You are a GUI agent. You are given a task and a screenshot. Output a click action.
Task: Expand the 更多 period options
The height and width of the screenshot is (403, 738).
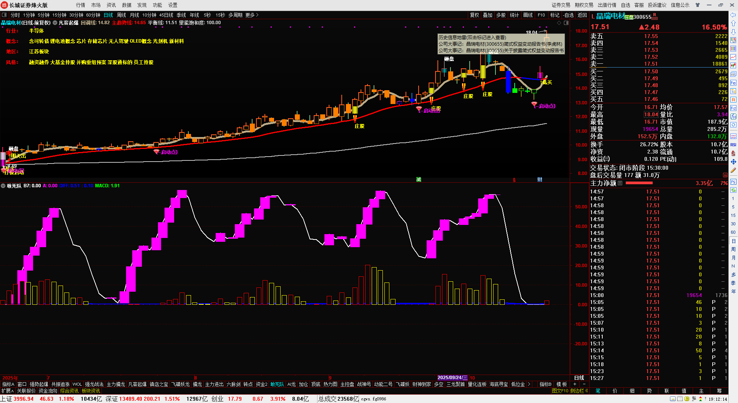click(252, 15)
